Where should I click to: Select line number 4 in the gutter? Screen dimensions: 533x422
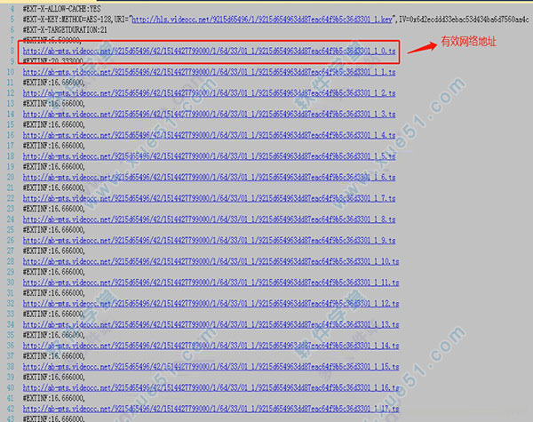pyautogui.click(x=12, y=9)
